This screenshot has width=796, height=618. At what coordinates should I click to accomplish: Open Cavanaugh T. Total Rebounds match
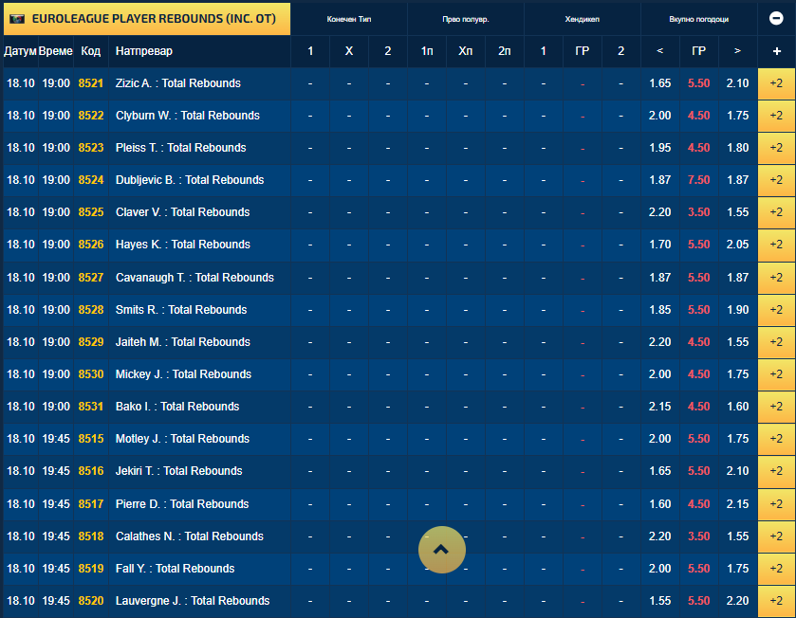point(194,278)
